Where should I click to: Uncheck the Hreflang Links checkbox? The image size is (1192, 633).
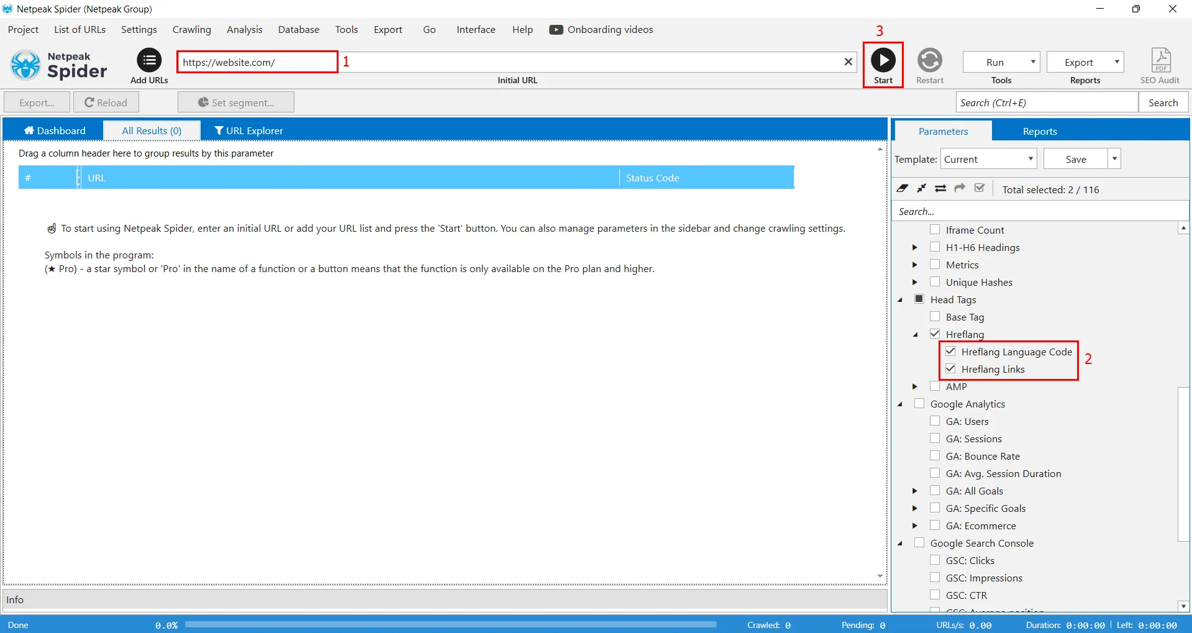(x=950, y=368)
